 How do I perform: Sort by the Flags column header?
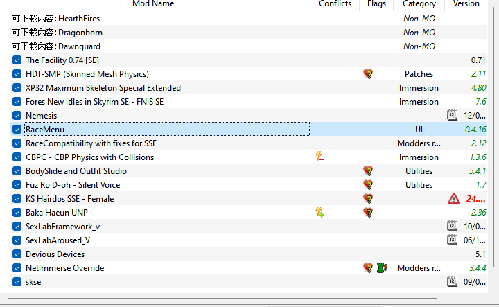(376, 4)
